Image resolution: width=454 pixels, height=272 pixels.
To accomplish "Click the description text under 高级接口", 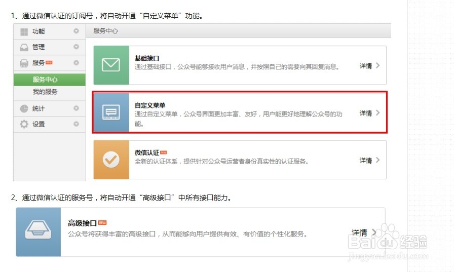I will pos(187,234).
